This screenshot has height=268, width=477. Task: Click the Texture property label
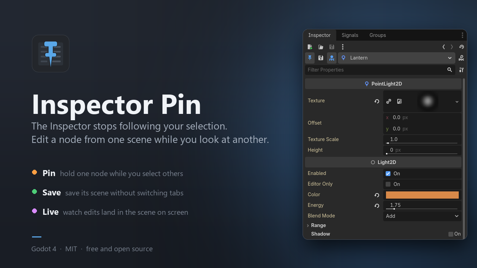(x=316, y=101)
